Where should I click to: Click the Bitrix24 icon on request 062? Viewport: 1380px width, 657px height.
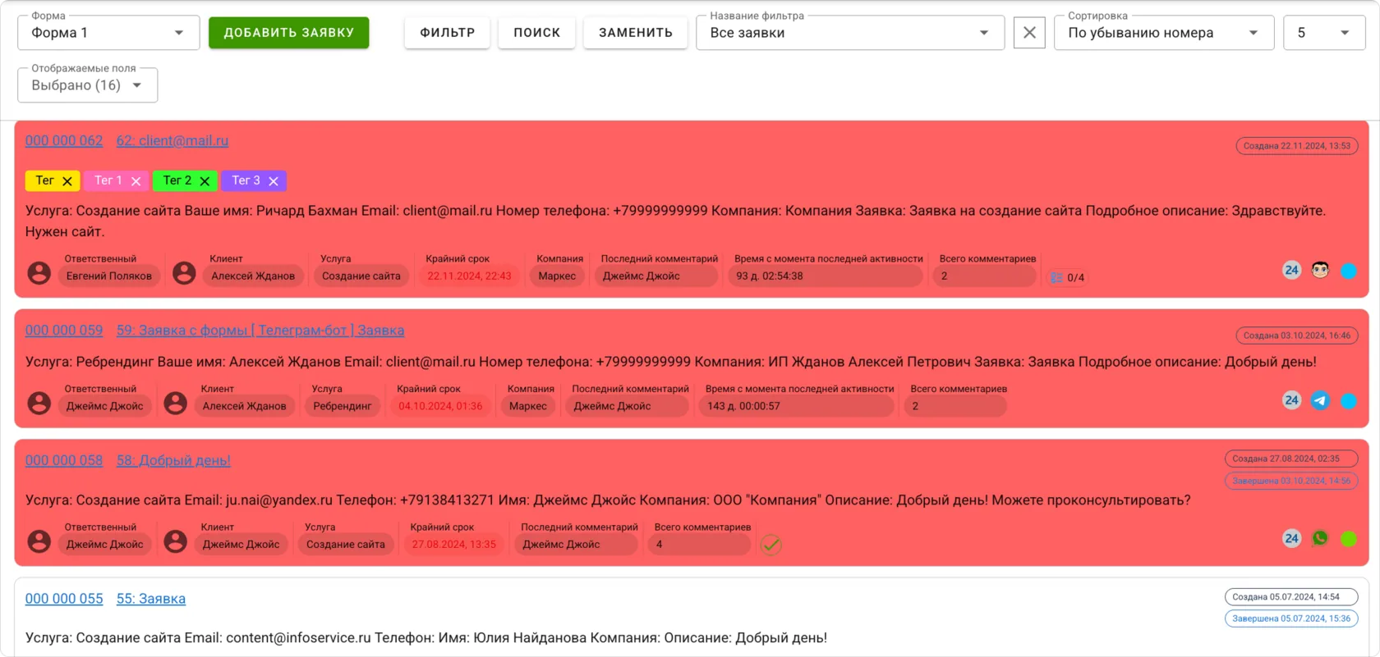[1291, 271]
